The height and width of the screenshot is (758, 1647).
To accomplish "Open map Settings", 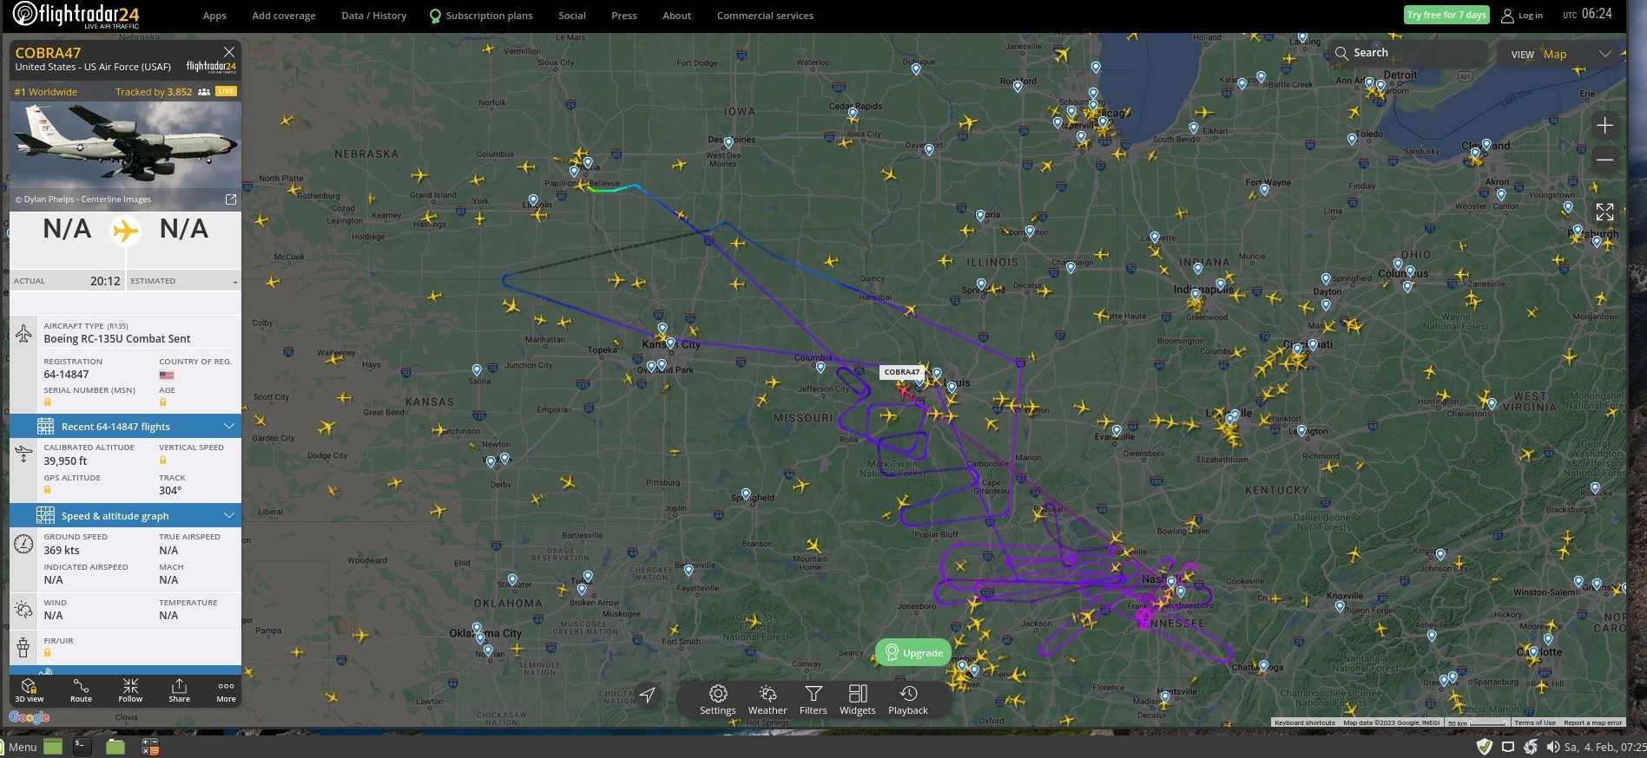I will tap(718, 700).
